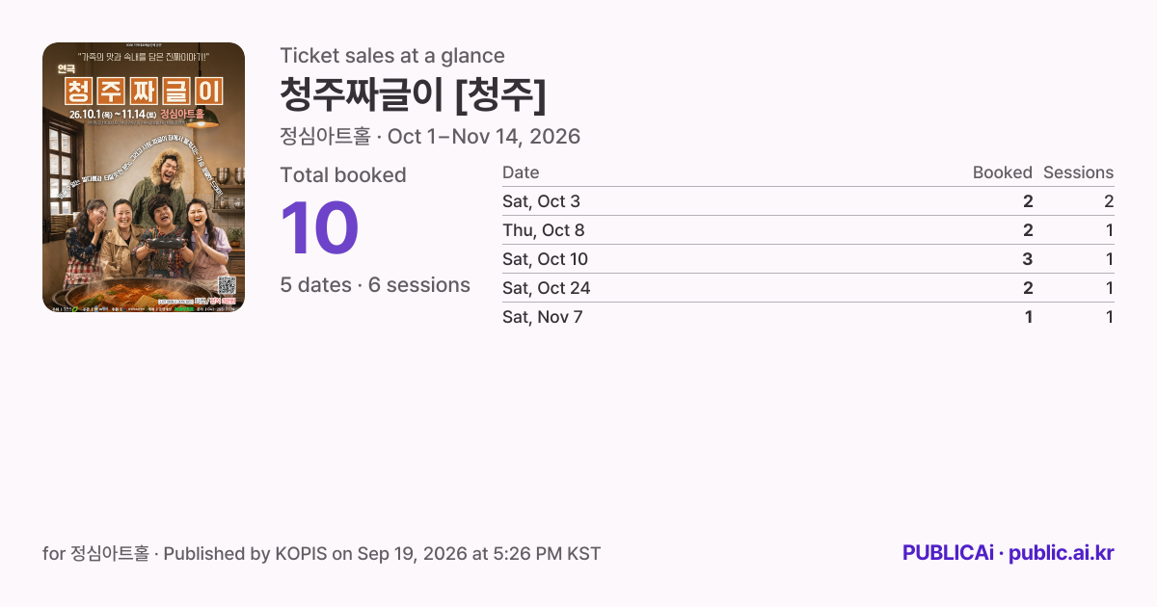
Task: Open the PUBLICAi · public.ai.kr link
Action: click(1008, 553)
